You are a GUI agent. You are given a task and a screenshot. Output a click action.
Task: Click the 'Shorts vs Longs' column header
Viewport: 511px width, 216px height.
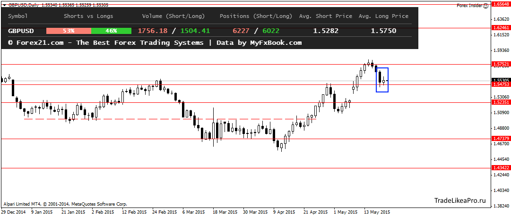89,16
